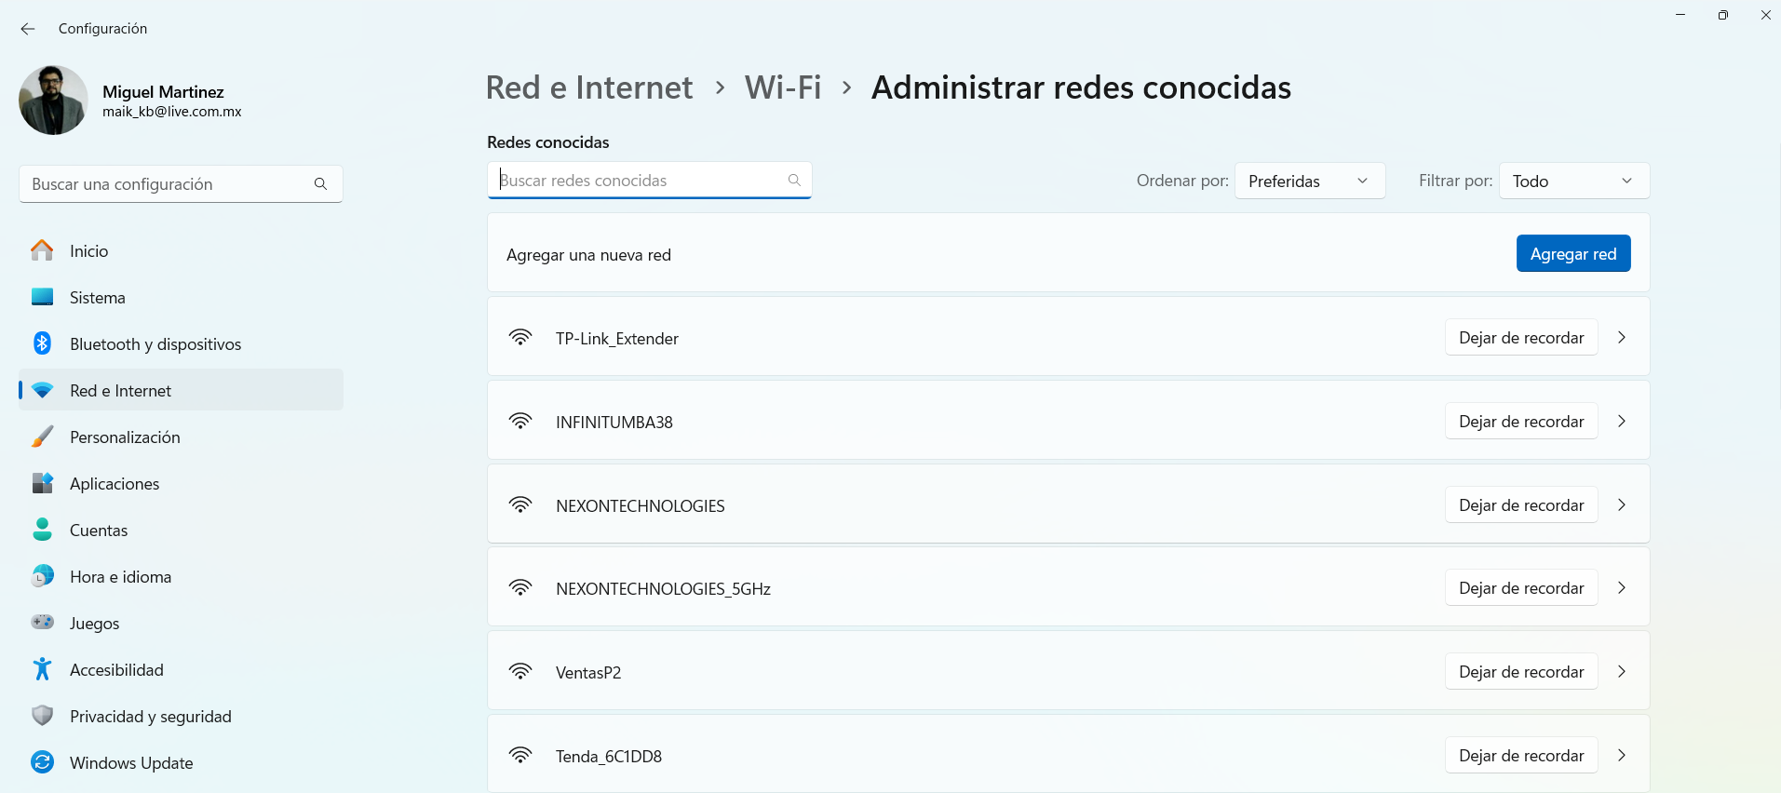This screenshot has height=793, width=1781.
Task: Open the Ordenar por Preferidas dropdown
Action: (x=1310, y=181)
